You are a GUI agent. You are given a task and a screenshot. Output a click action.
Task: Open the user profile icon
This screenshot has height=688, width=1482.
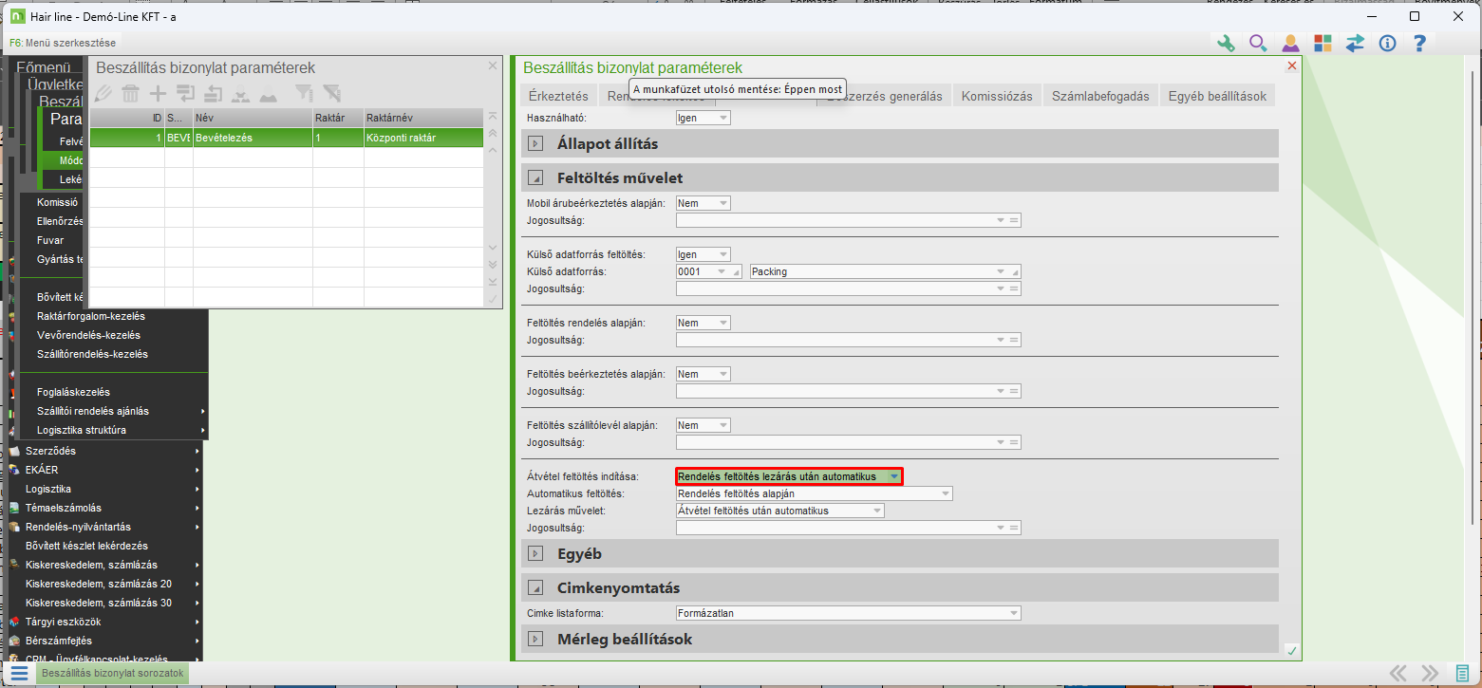pyautogui.click(x=1290, y=43)
